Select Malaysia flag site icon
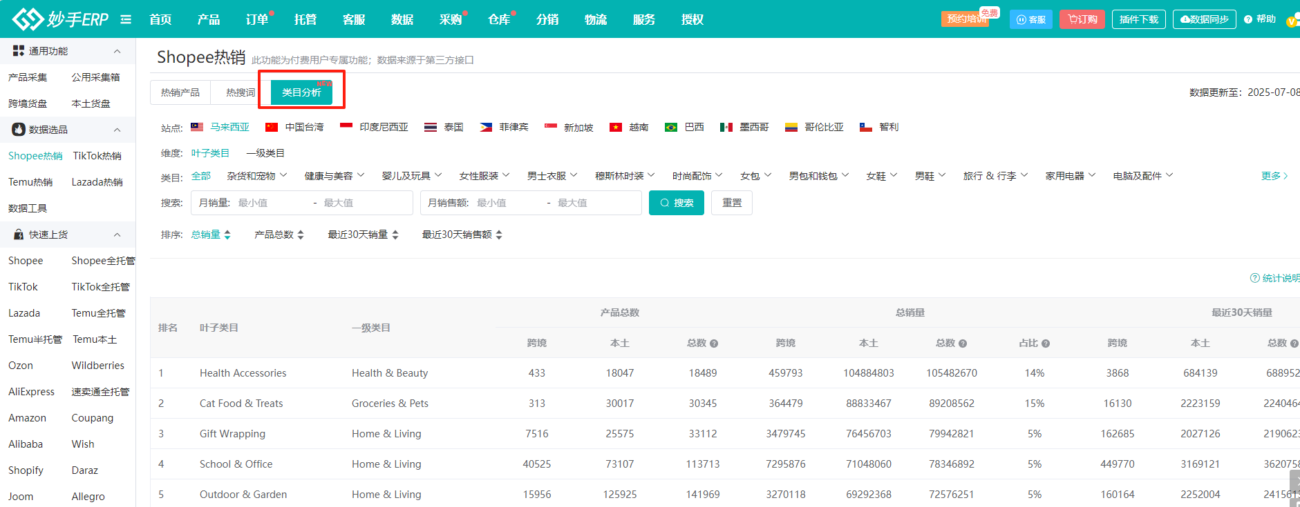The image size is (1300, 507). pyautogui.click(x=197, y=127)
